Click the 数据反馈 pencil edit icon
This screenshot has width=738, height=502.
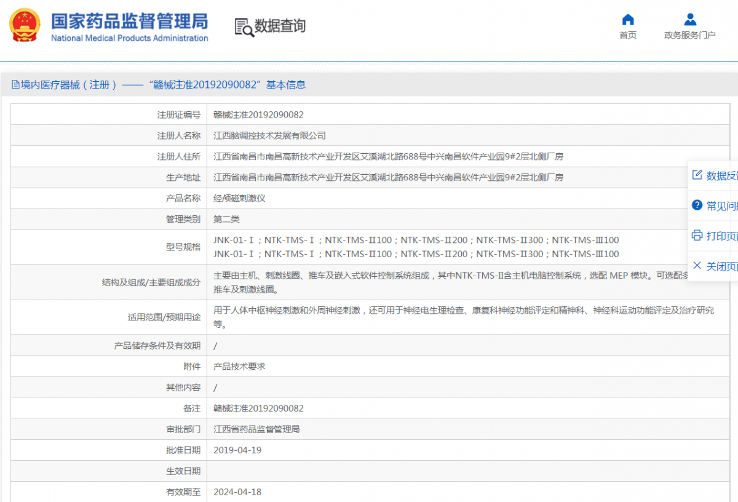[697, 175]
